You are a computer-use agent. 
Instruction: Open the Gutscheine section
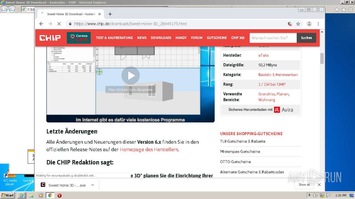pyautogui.click(x=217, y=38)
